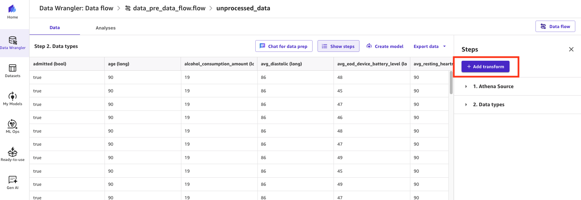
Task: Click the alcohol_consumption_amount column header
Action: pos(219,64)
